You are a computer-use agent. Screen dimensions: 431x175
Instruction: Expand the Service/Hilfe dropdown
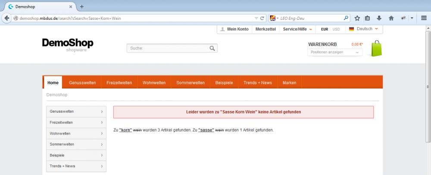tap(297, 29)
